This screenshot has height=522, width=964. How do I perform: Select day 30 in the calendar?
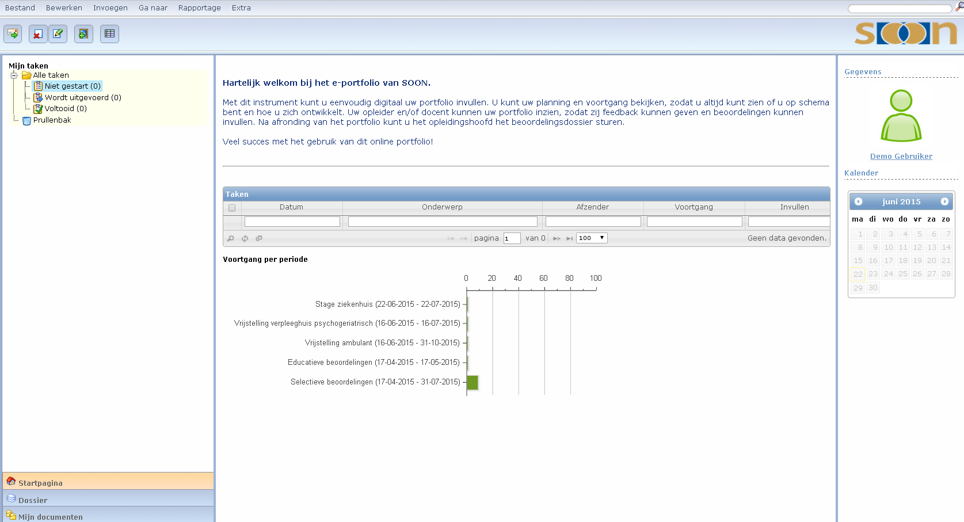tap(873, 288)
